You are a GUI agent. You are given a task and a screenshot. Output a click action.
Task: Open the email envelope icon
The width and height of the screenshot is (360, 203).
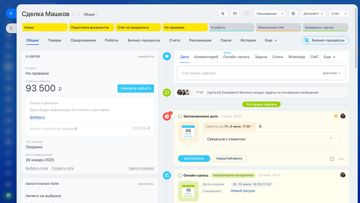235,13
